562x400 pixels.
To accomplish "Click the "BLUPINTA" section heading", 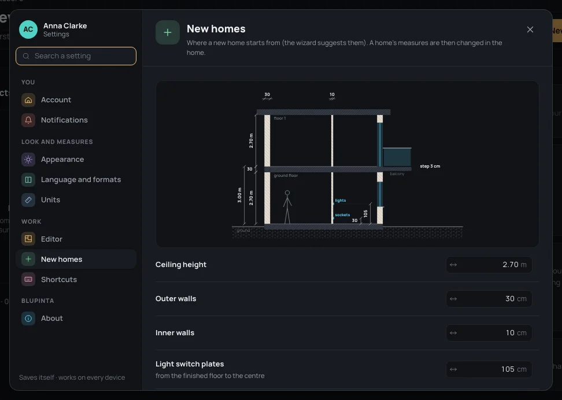I will tap(38, 301).
